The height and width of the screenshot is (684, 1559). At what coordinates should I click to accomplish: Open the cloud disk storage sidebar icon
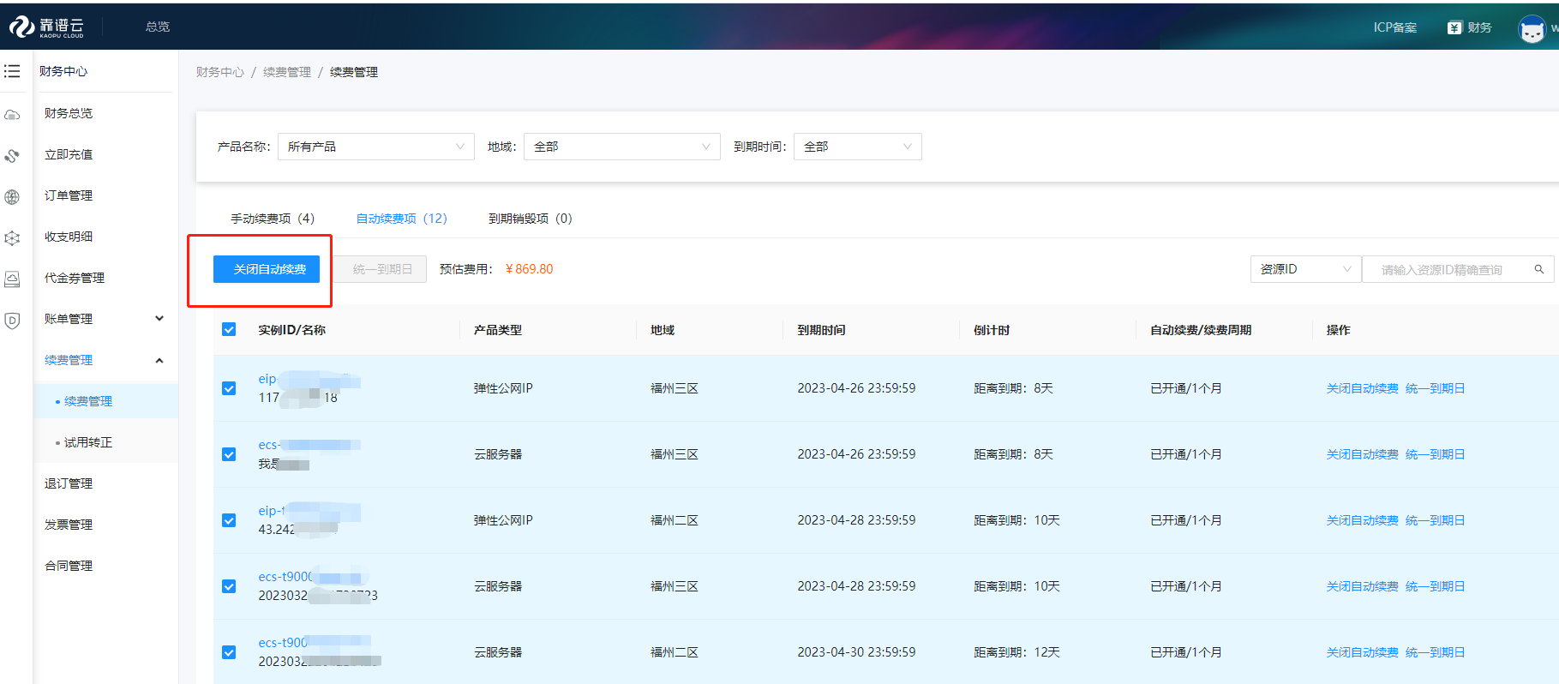12,279
